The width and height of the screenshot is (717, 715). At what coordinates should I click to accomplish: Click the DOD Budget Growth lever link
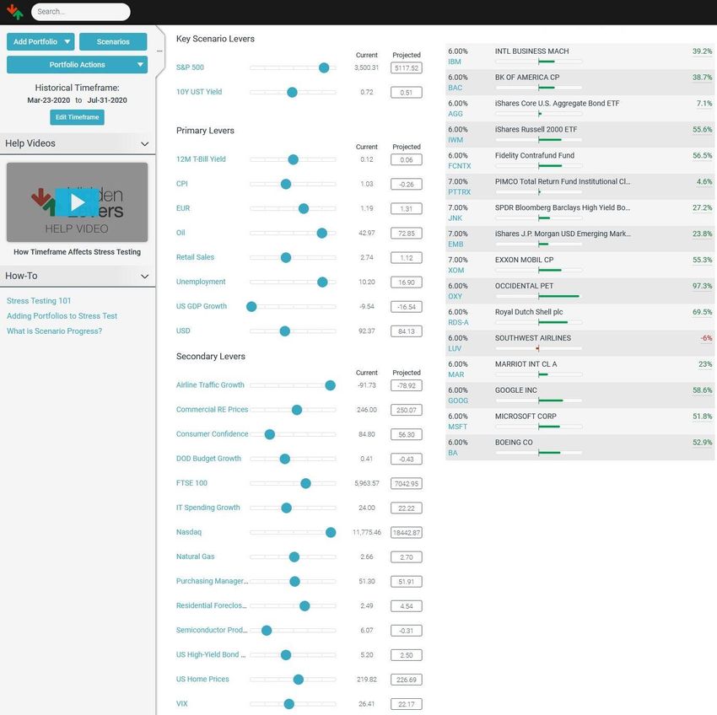[208, 459]
